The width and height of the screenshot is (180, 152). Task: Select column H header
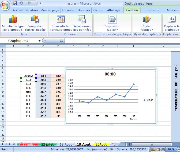pos(118,46)
